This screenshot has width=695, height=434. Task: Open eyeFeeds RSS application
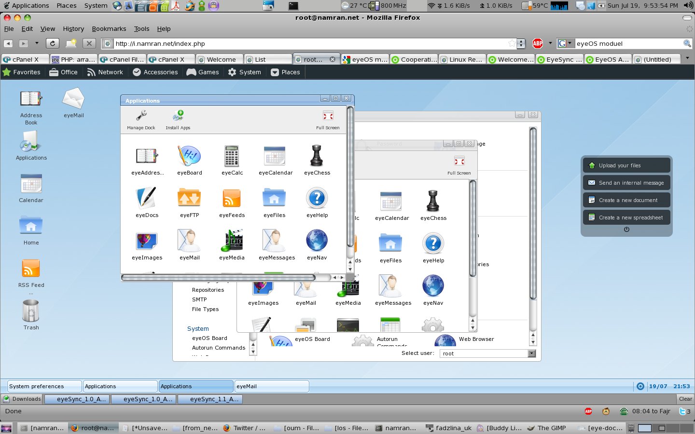pyautogui.click(x=232, y=199)
